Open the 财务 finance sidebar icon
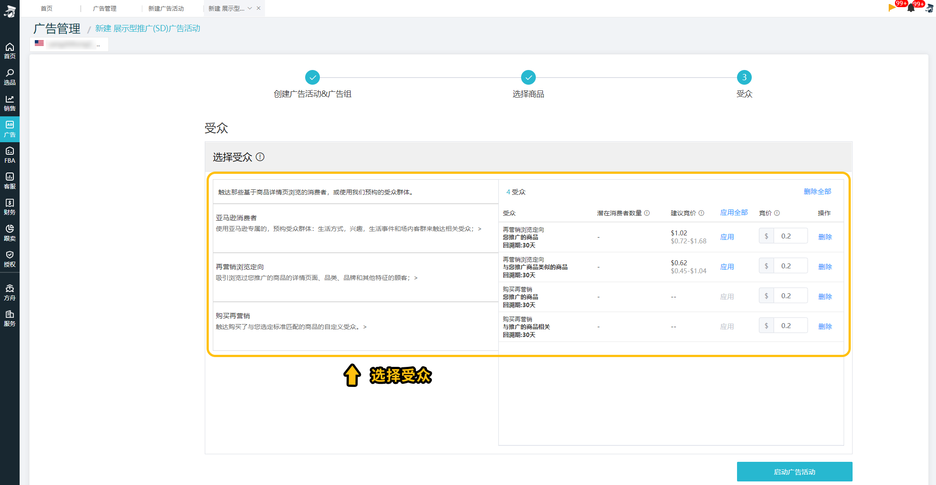The height and width of the screenshot is (485, 936). [x=10, y=207]
